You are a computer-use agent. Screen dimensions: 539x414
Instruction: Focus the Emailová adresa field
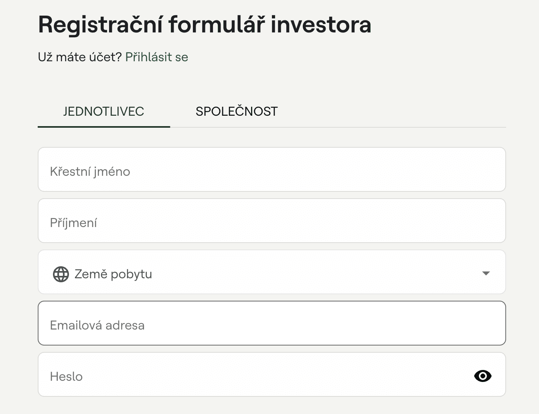[272, 323]
